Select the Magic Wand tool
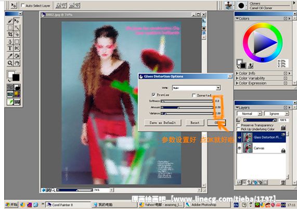The width and height of the screenshot is (297, 209). click(17, 28)
